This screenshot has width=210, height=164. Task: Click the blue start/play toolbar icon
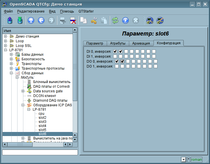(x=125, y=20)
